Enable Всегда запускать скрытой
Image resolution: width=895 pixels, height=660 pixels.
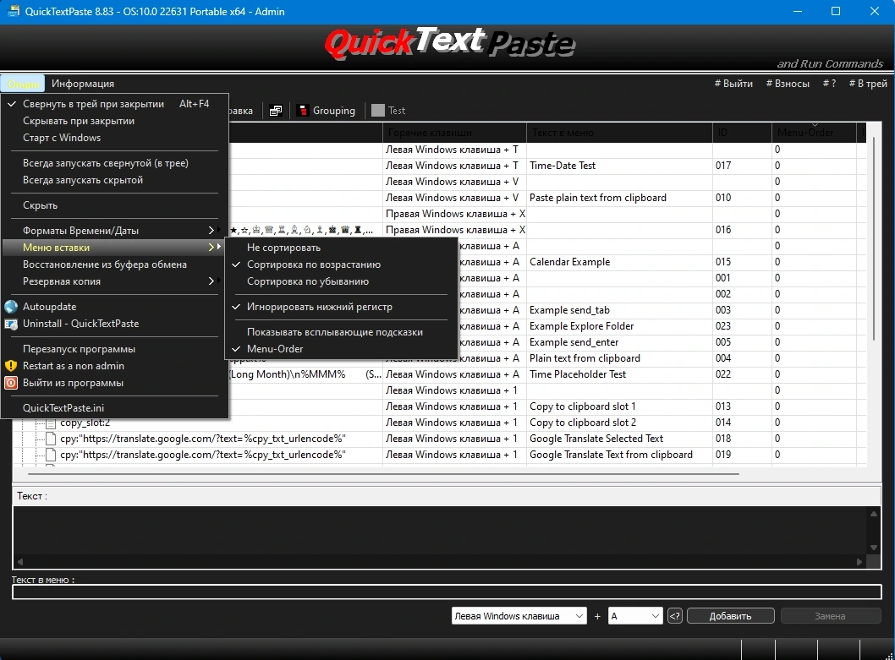[x=115, y=180]
